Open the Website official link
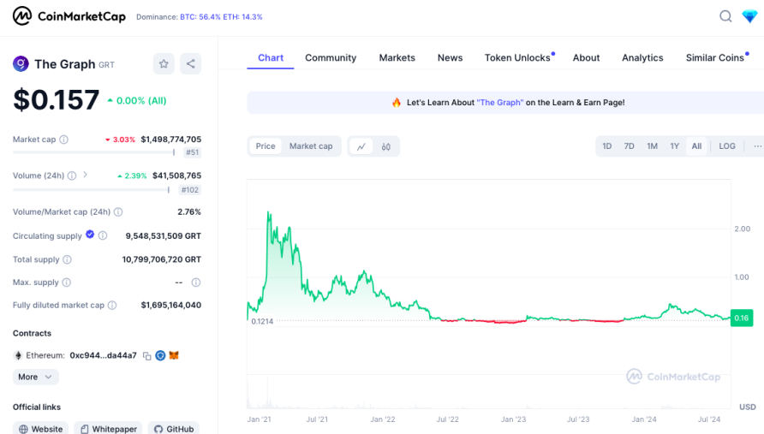The height and width of the screenshot is (434, 764). click(x=40, y=429)
